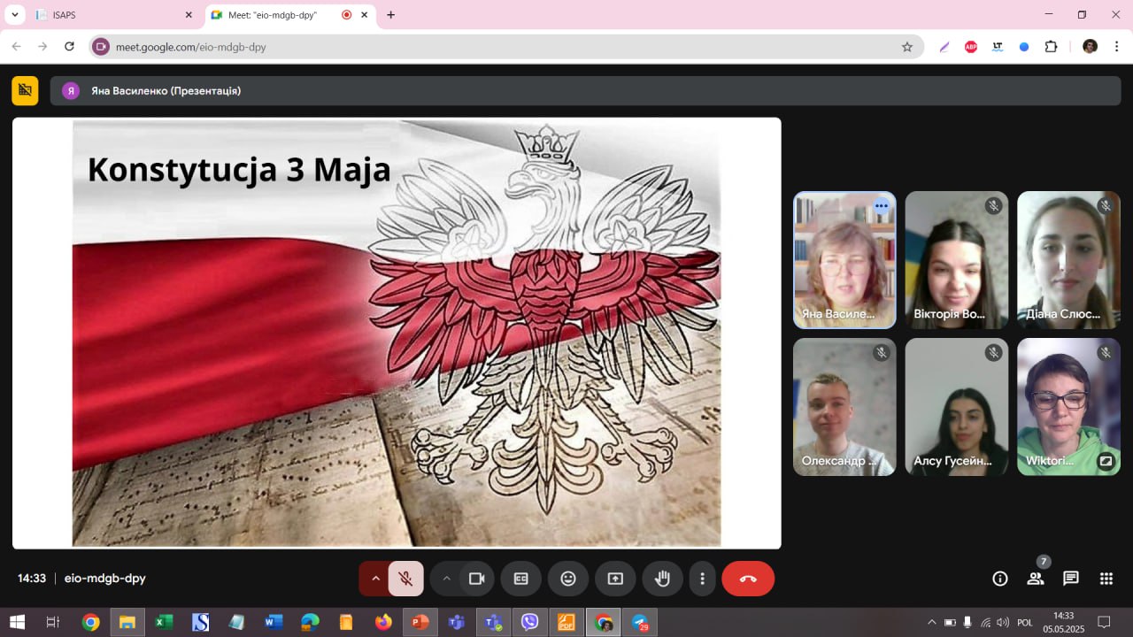Open options on Яна Василенко's tile

[881, 206]
